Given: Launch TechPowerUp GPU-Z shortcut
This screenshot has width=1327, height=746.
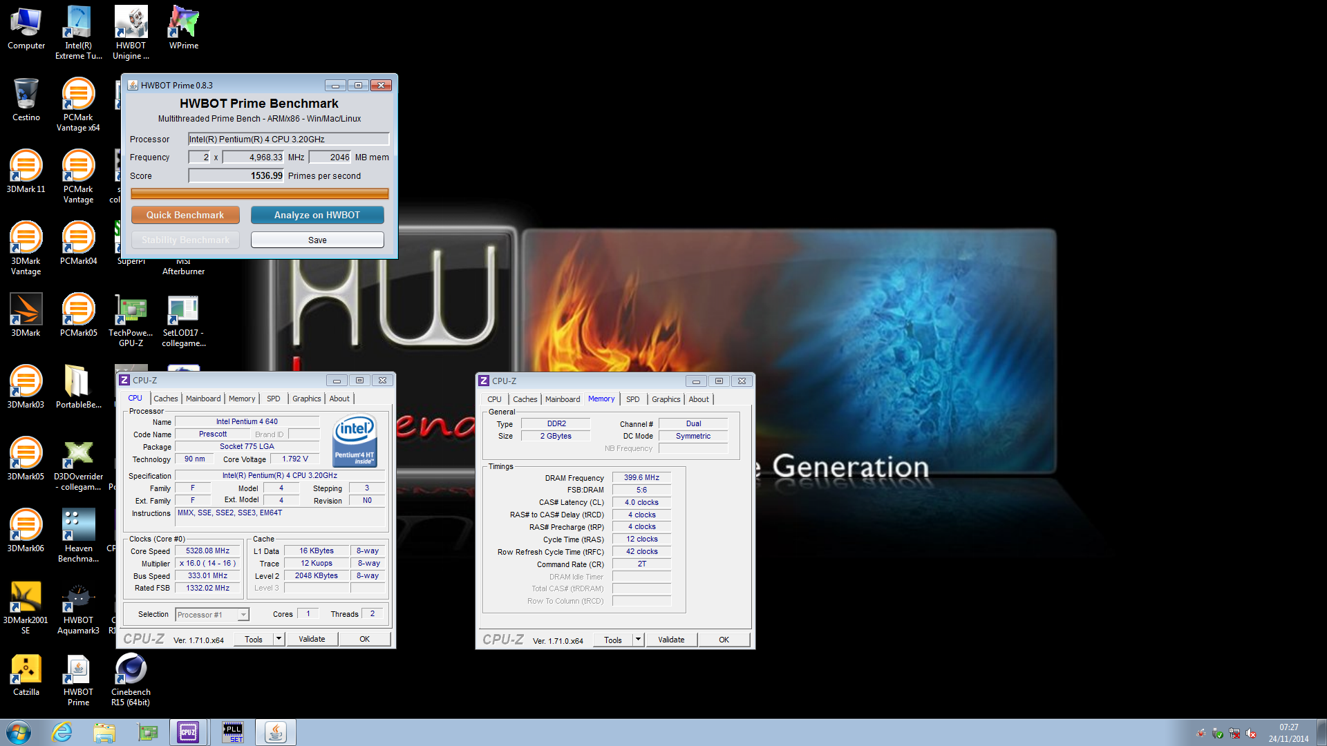Looking at the screenshot, I should tap(131, 321).
